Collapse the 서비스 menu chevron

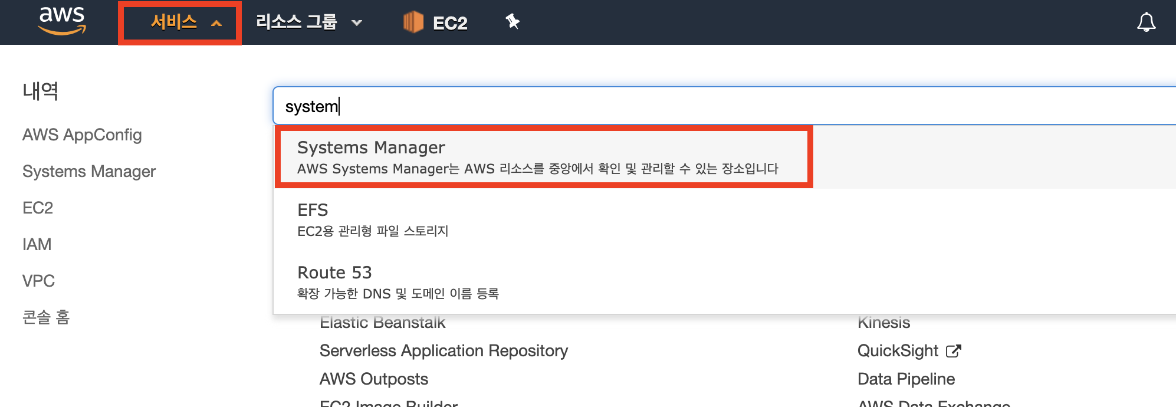click(x=216, y=24)
